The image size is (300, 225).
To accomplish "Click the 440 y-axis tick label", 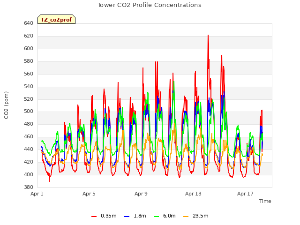I will click(29, 149).
